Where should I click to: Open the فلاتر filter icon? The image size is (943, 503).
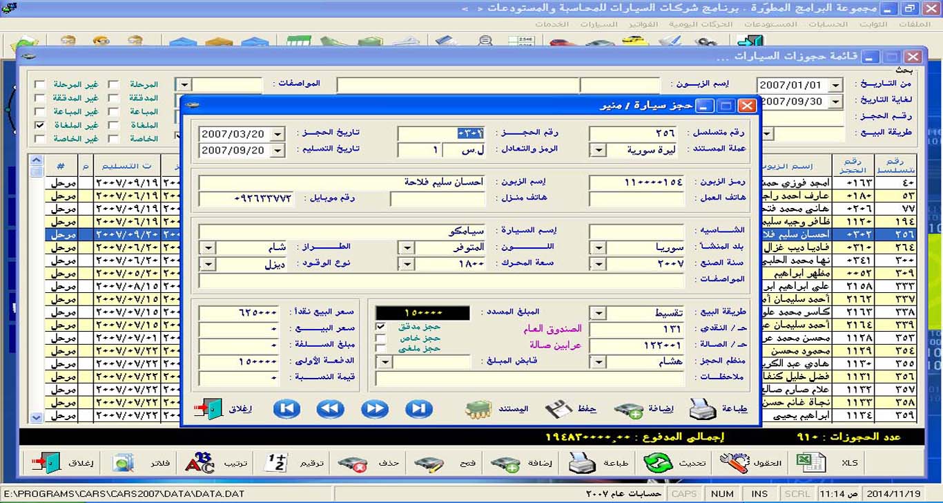pos(124,463)
